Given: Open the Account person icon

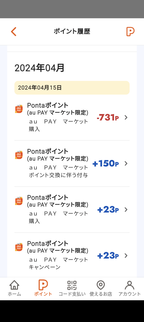Looking at the screenshot, I should [x=129, y=285].
